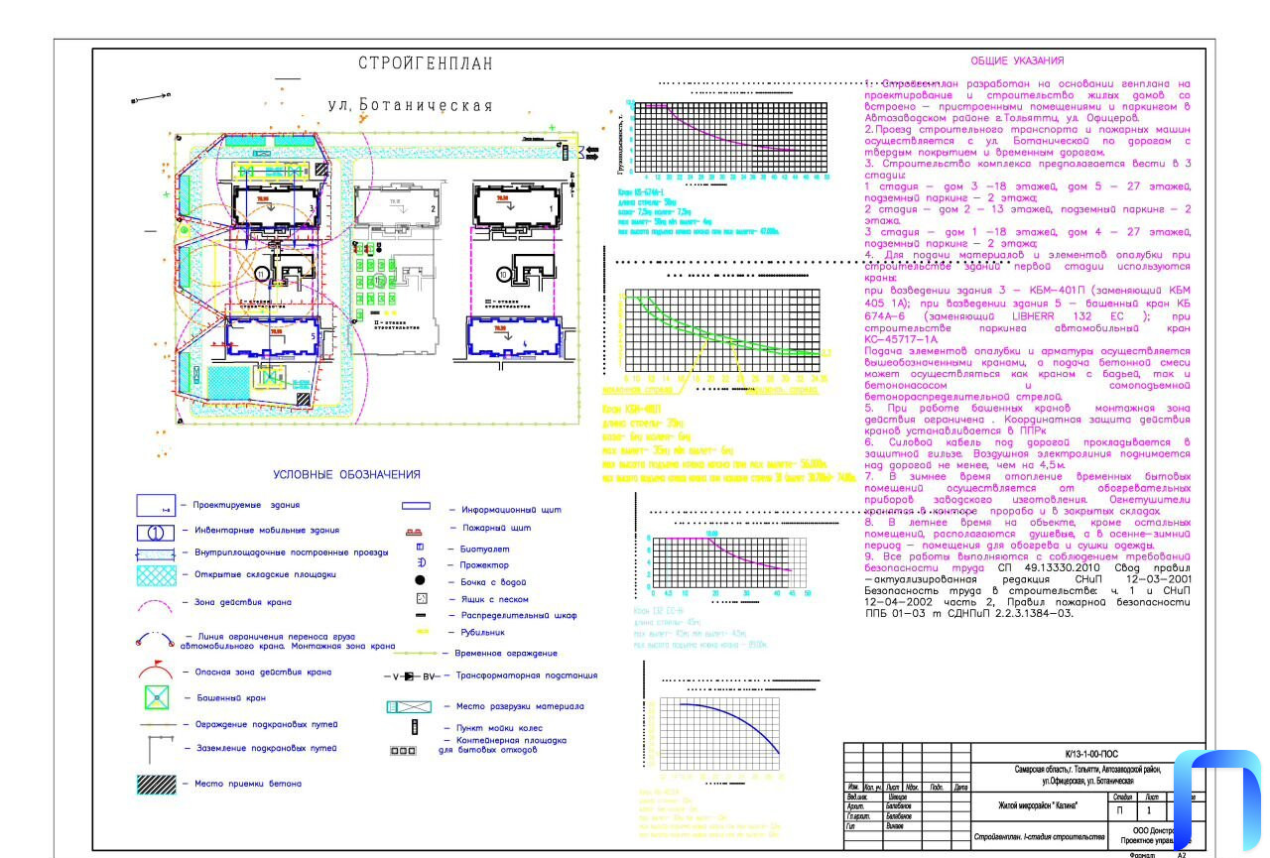1270x858 pixels.
Task: Click the information board legend symbol
Action: pyautogui.click(x=415, y=506)
